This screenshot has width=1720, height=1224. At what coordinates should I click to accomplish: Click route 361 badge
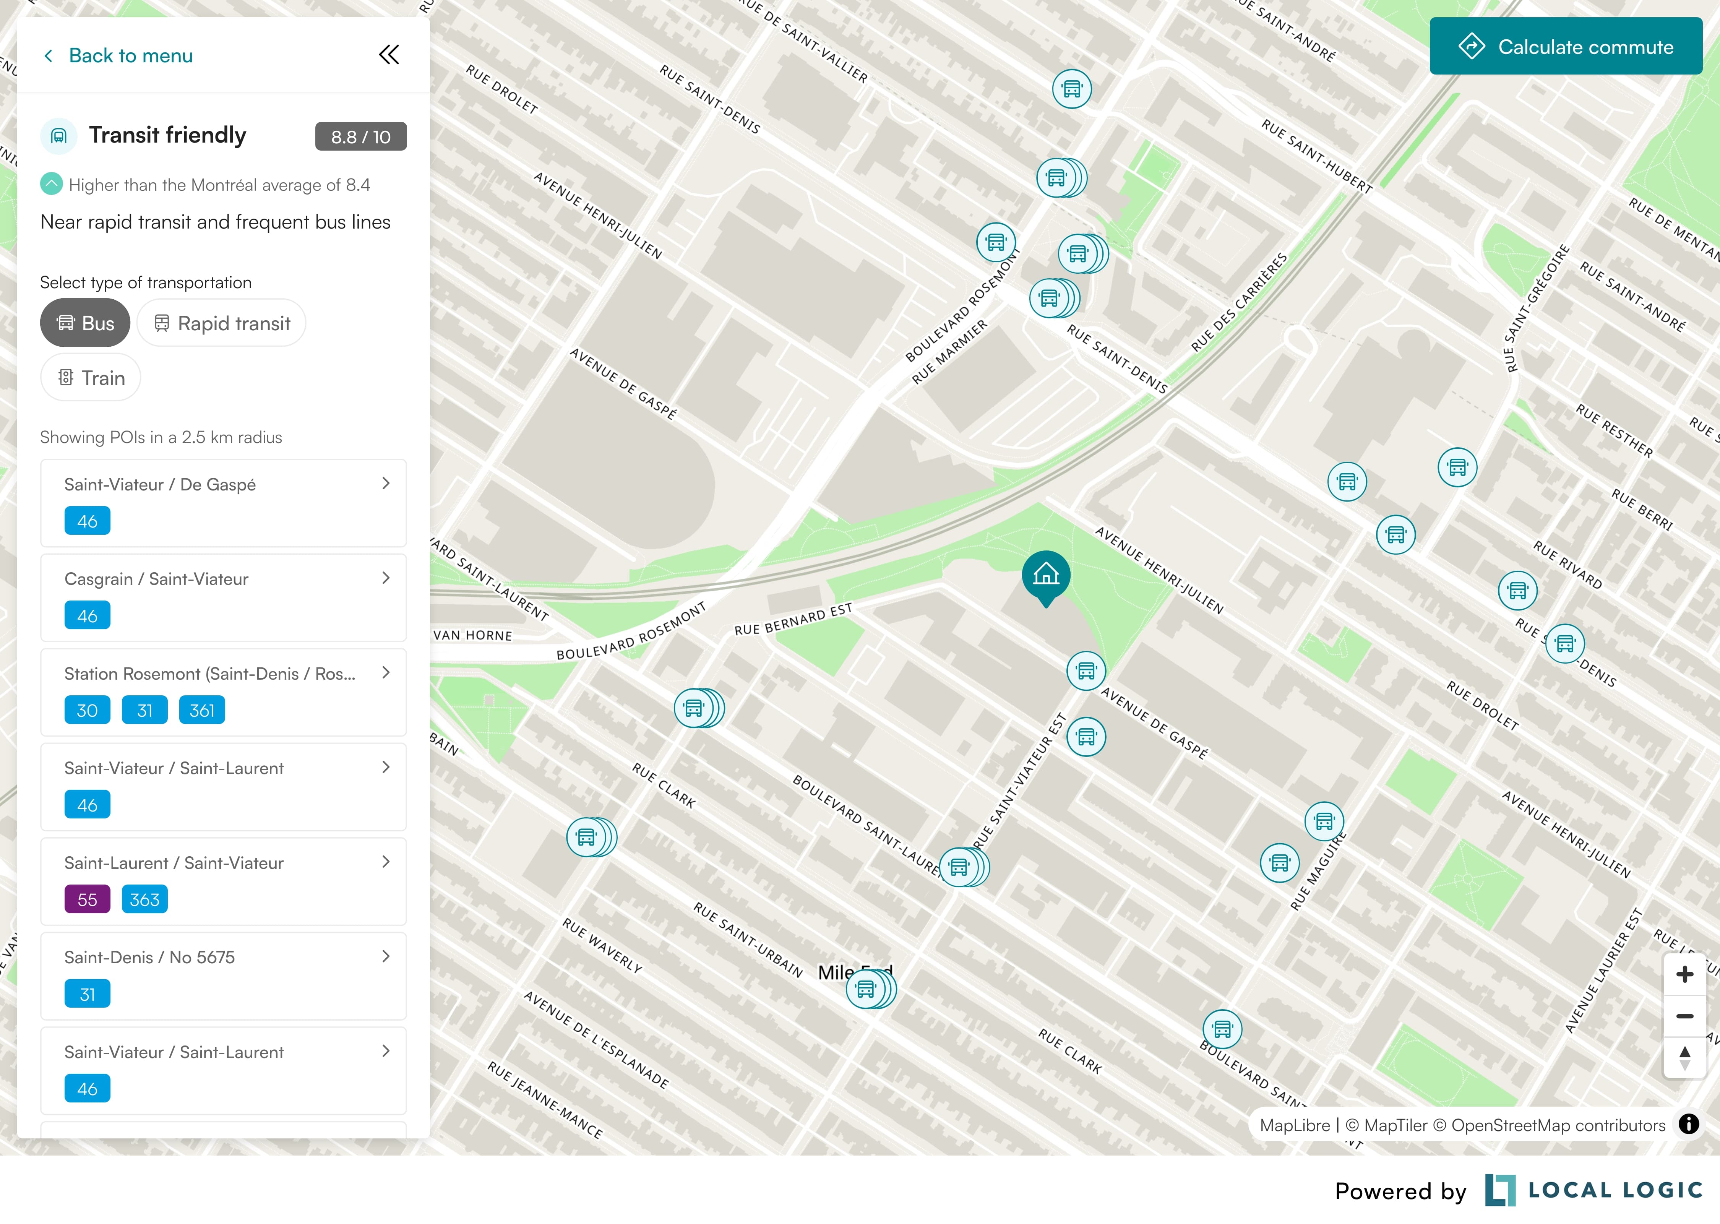(202, 710)
